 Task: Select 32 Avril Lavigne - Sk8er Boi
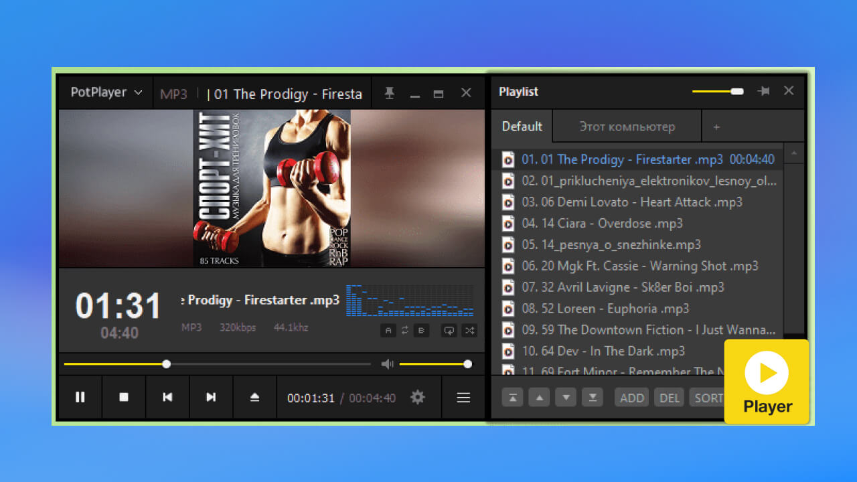[638, 287]
